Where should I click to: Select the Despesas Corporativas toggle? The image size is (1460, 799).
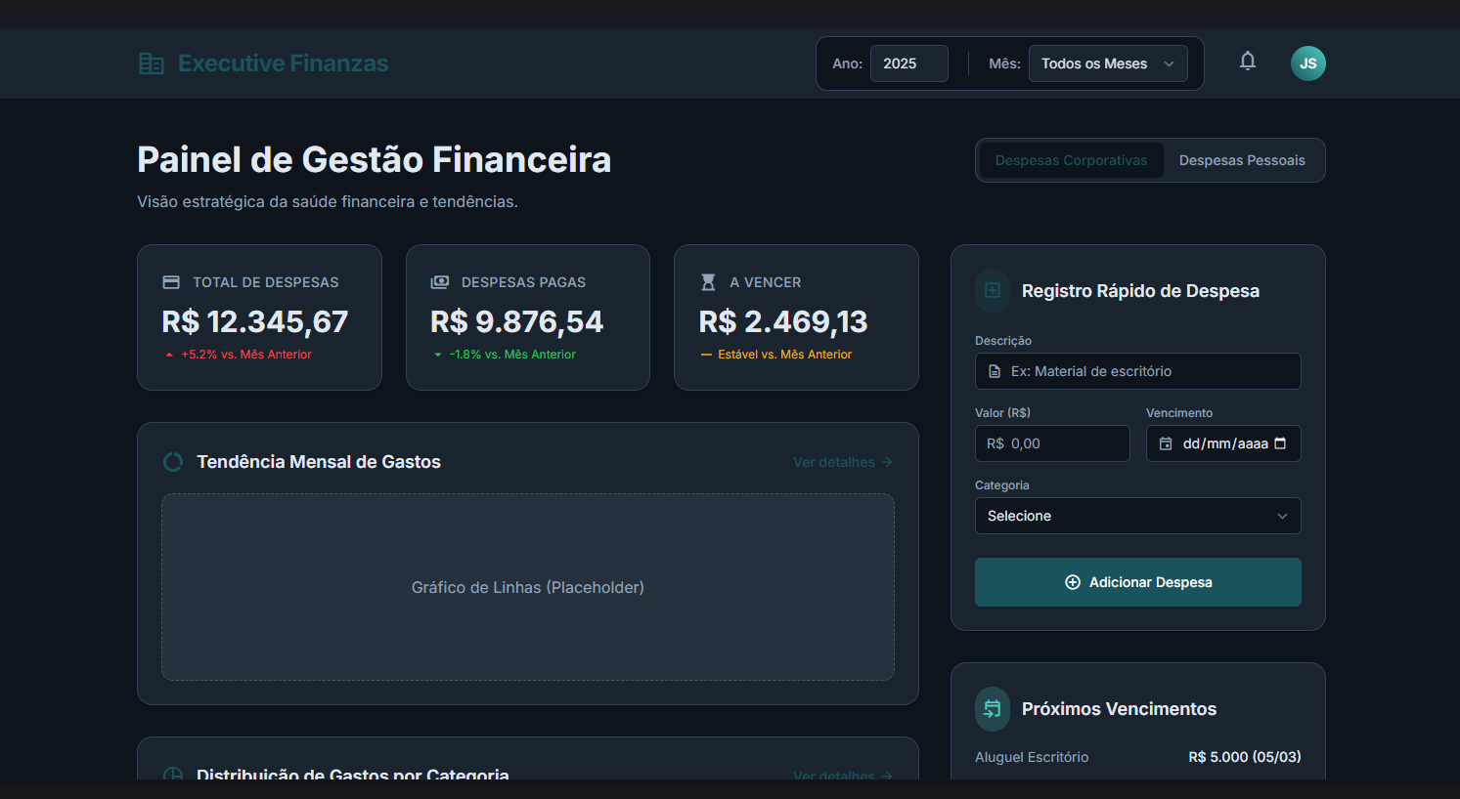[1070, 159]
